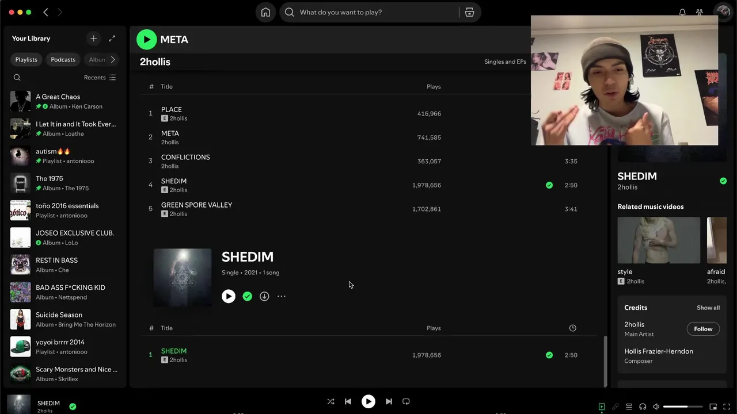The height and width of the screenshot is (414, 737).
Task: Expand Your Library to full view
Action: click(112, 39)
